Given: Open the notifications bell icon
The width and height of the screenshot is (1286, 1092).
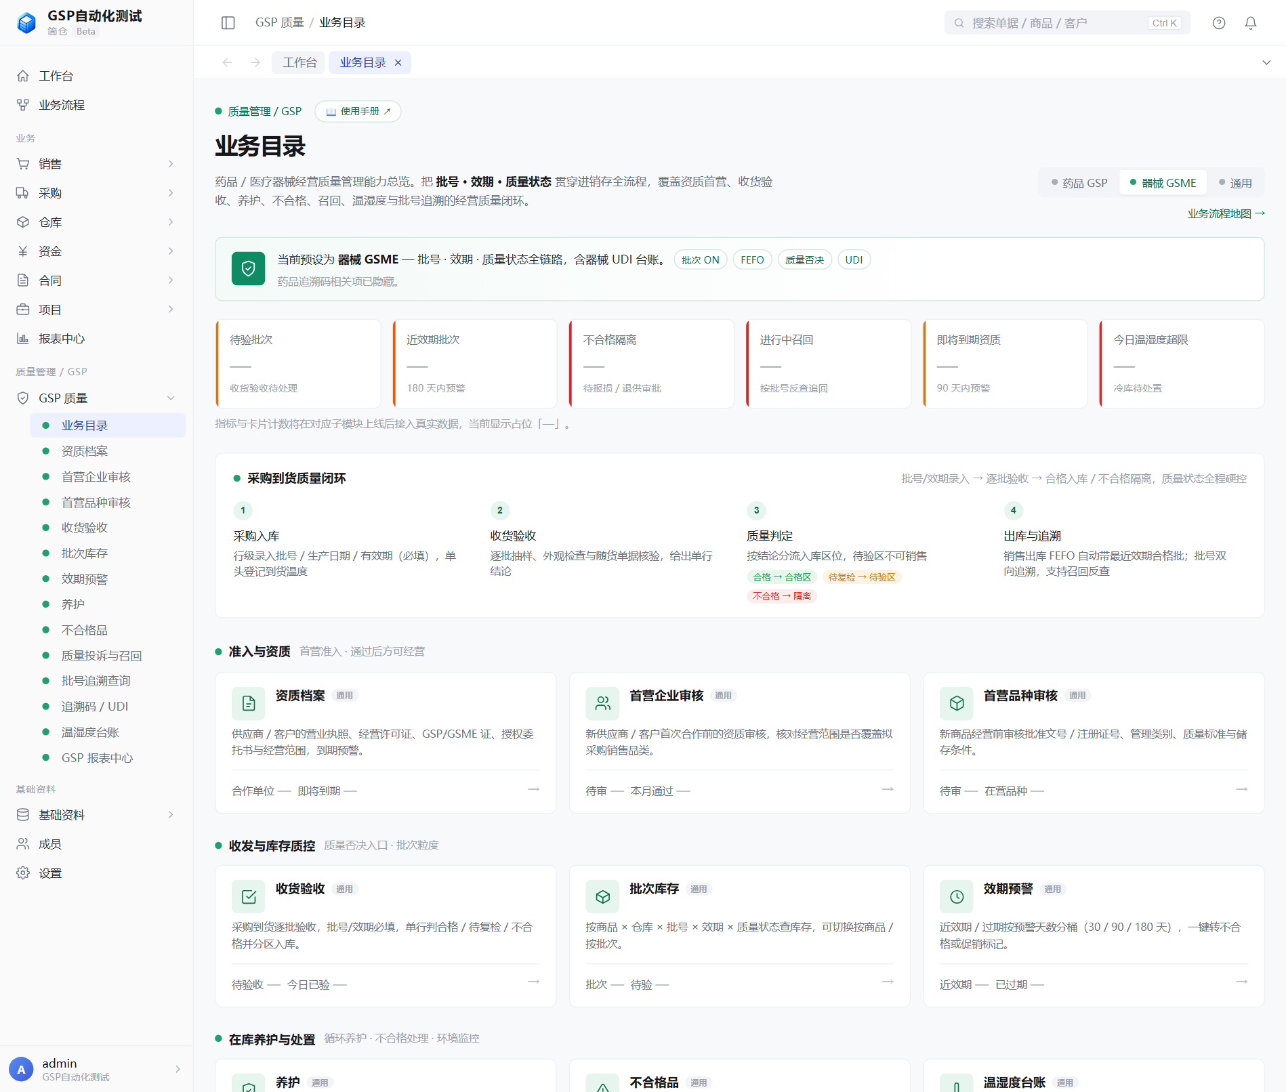Looking at the screenshot, I should (x=1251, y=23).
